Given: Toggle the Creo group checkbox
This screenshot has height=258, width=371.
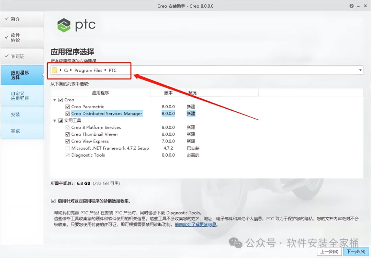Looking at the screenshot, I should 60,100.
